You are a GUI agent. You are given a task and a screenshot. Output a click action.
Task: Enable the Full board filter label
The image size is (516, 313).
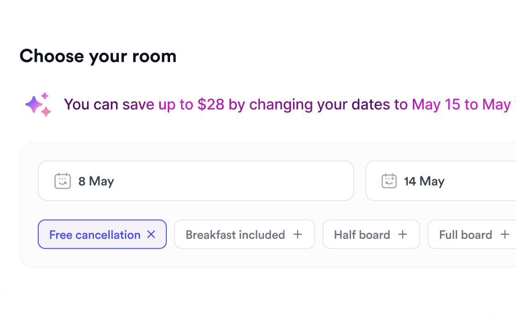click(465, 235)
